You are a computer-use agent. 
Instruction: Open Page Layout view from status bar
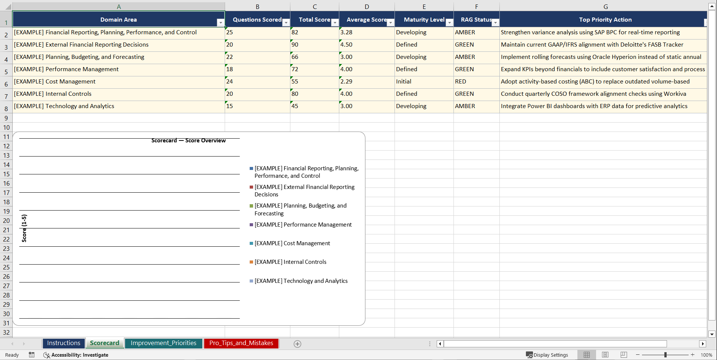point(605,355)
